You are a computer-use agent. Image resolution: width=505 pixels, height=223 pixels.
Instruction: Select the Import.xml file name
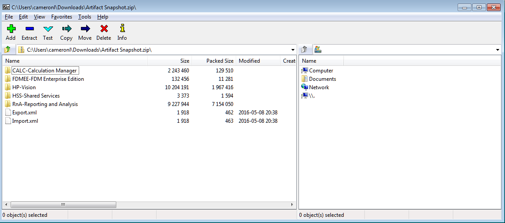25,121
